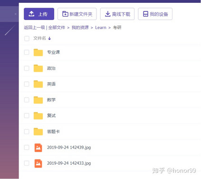The height and width of the screenshot is (179, 201).
Task: Open the folder named 复试
Action: pyautogui.click(x=51, y=116)
